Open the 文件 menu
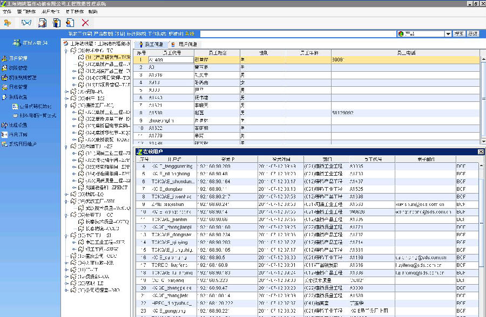The image size is (486, 317). [x=6, y=11]
